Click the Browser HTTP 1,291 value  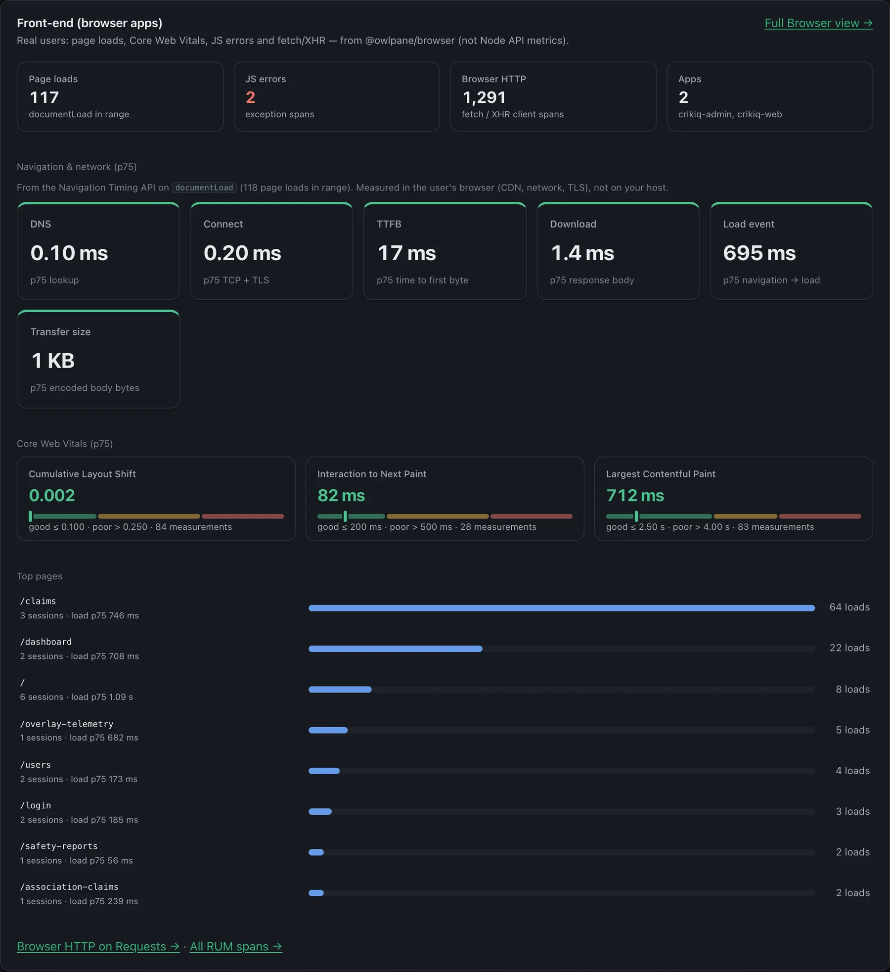click(x=484, y=97)
